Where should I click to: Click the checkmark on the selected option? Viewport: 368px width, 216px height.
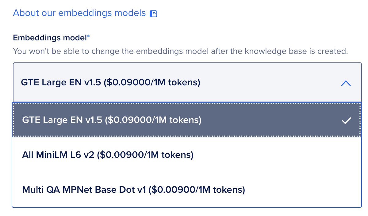[x=346, y=121]
